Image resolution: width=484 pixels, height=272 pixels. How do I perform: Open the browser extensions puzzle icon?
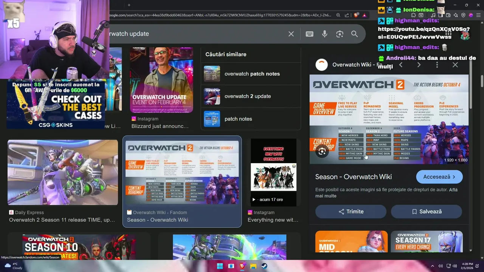click(x=413, y=15)
